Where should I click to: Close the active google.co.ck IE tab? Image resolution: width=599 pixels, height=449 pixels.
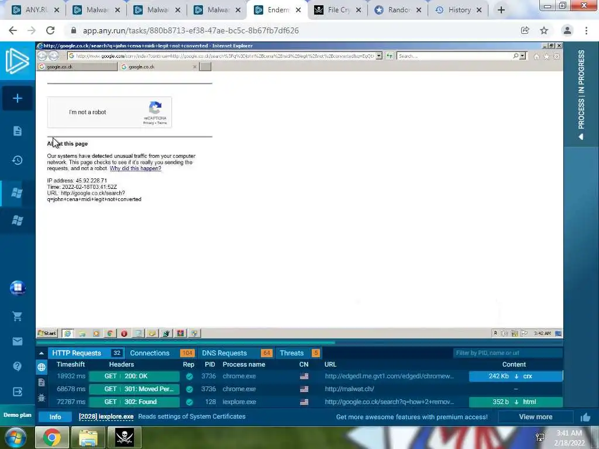point(194,67)
